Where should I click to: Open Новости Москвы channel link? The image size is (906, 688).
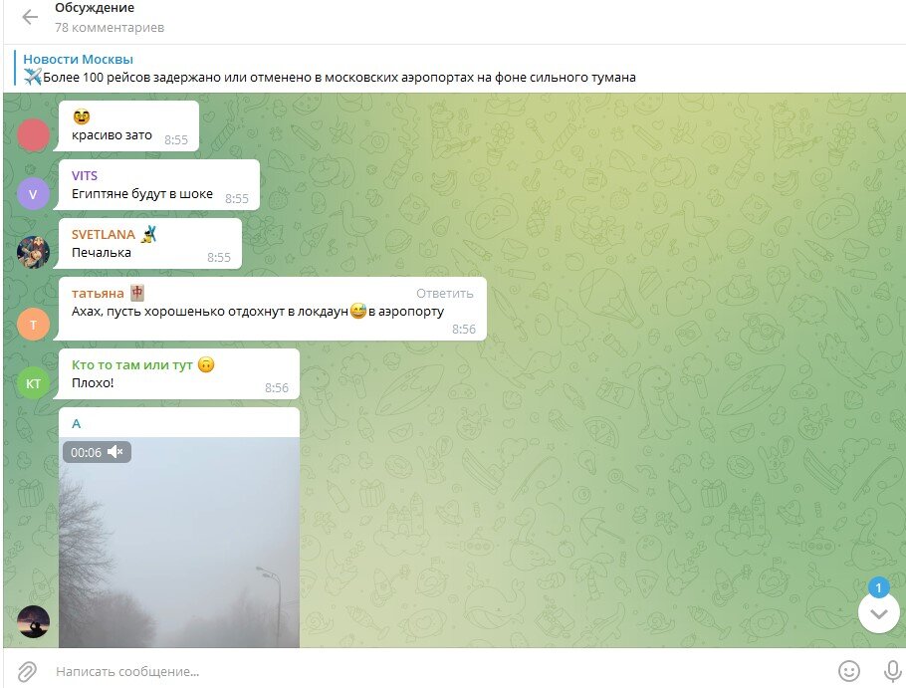78,59
